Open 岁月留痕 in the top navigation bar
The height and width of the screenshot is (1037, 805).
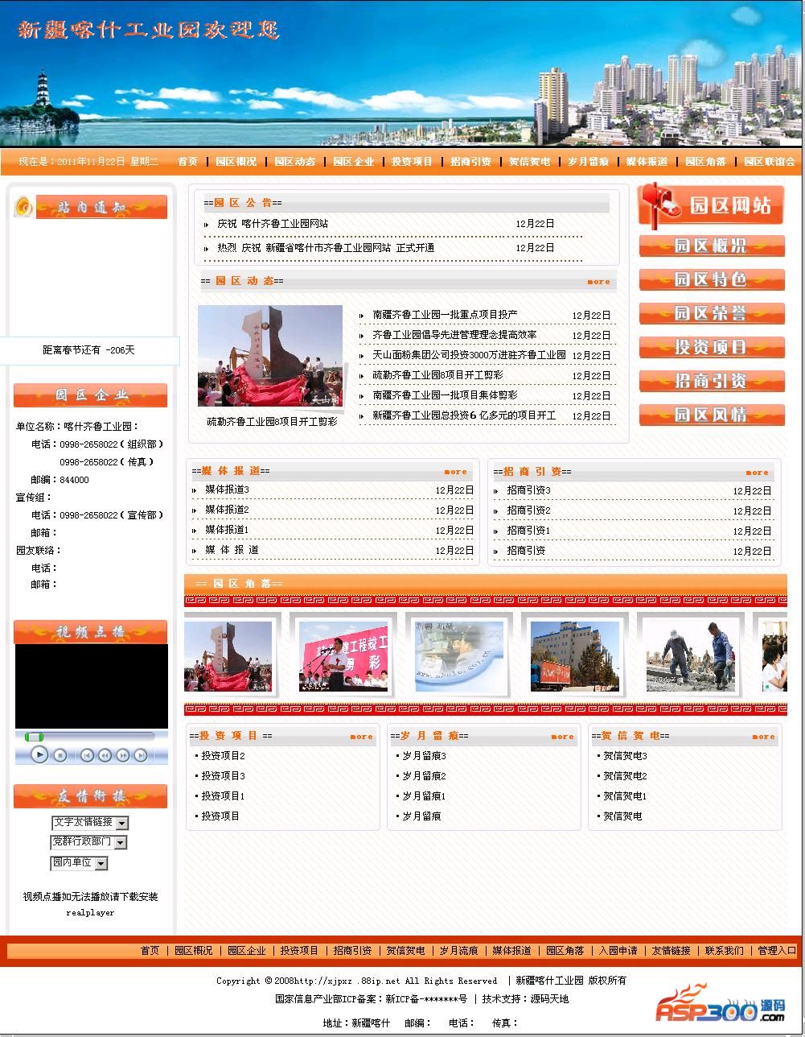coord(588,162)
